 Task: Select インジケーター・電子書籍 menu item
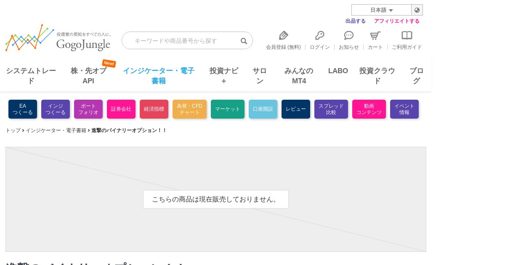(x=159, y=76)
